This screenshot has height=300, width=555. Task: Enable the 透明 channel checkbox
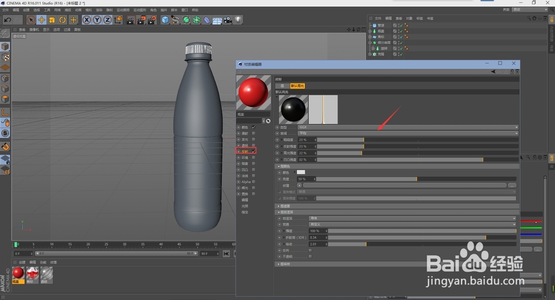(254, 145)
